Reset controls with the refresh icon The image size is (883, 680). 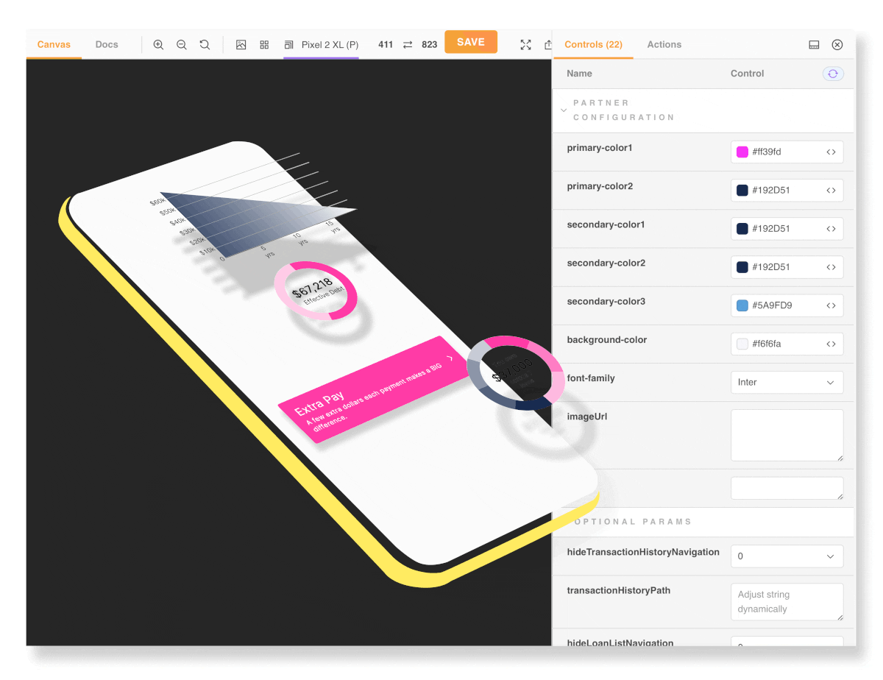[833, 74]
